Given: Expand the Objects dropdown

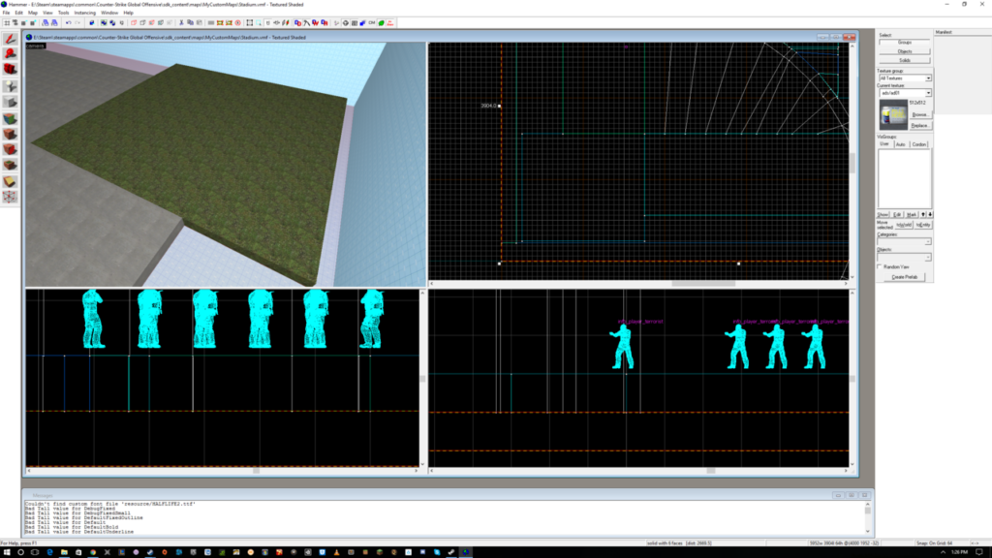Looking at the screenshot, I should click(x=928, y=257).
